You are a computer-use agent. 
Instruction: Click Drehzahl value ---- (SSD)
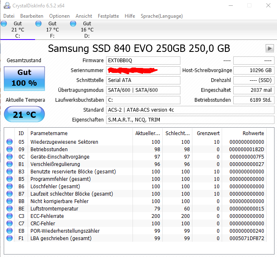pyautogui.click(x=254, y=80)
